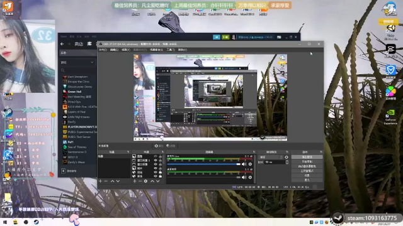Open first audio track settings gear
403x226 pixels.
pos(250,164)
